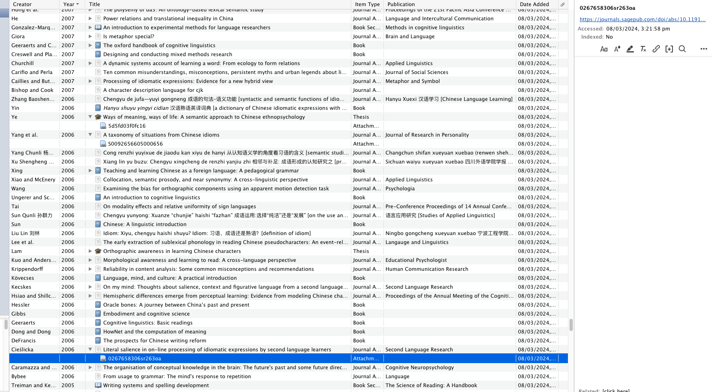Screen dimensions: 712x392
Task: Select Lee et al. early extraction row
Action: tap(289, 242)
